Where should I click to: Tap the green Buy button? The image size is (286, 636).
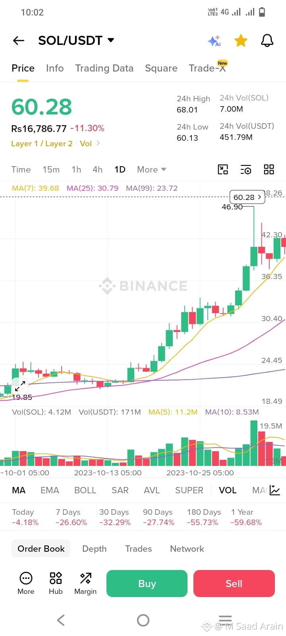click(x=147, y=584)
